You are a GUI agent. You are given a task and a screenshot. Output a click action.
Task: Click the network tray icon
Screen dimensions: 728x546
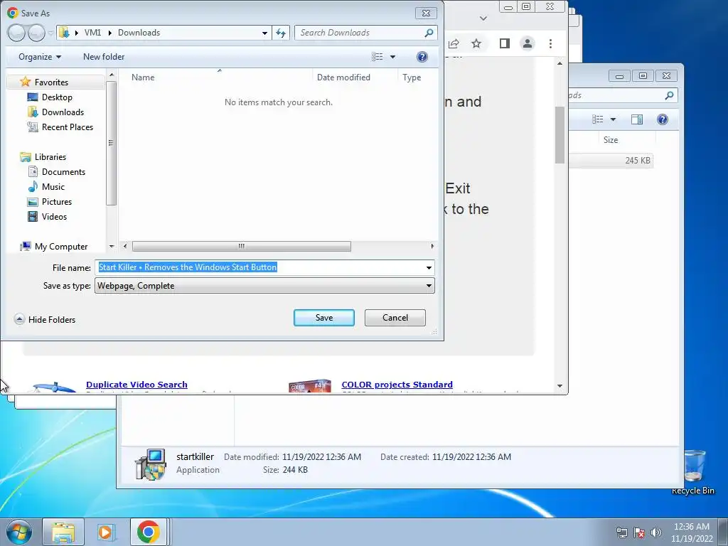coord(621,532)
